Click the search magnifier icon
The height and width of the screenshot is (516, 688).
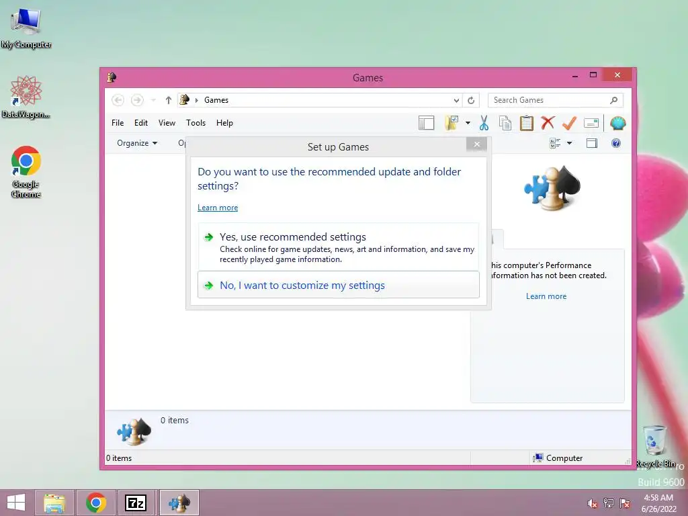[614, 100]
